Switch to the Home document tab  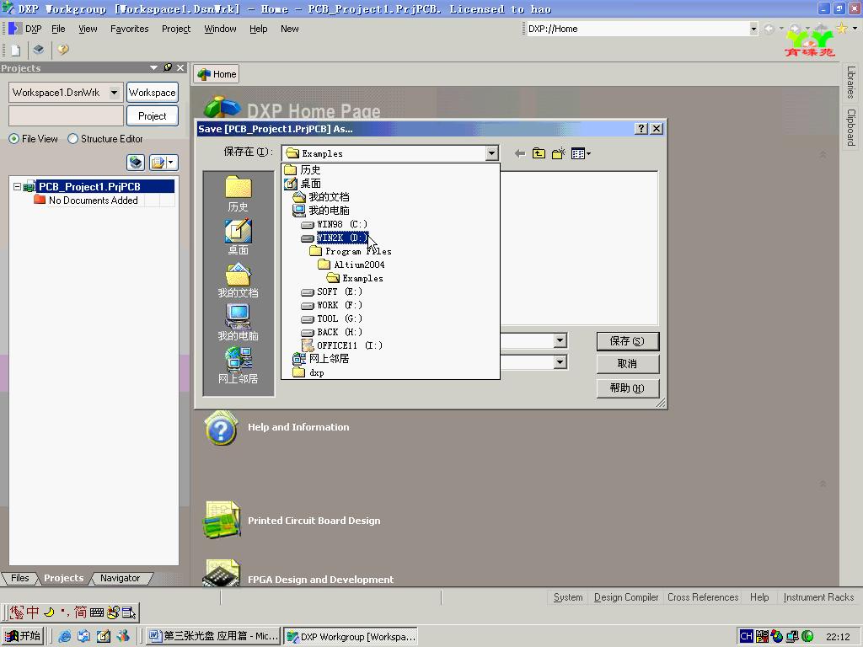coord(217,74)
